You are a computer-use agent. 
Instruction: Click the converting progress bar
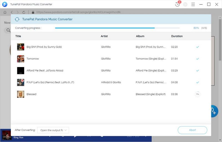(117, 28)
